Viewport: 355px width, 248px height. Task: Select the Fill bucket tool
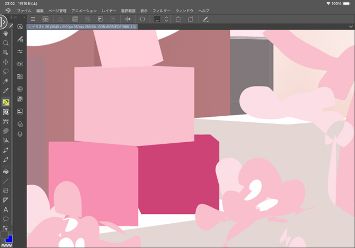(6, 171)
